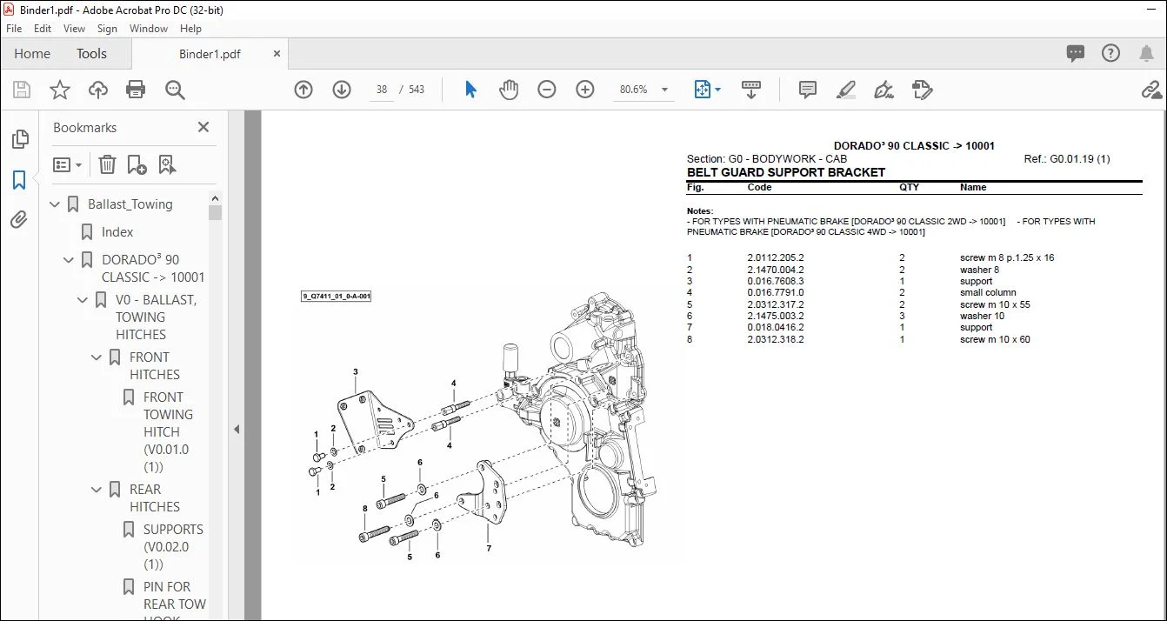Viewport: 1167px width, 621px height.
Task: Select the Ballast_Towing bookmark label
Action: point(130,204)
